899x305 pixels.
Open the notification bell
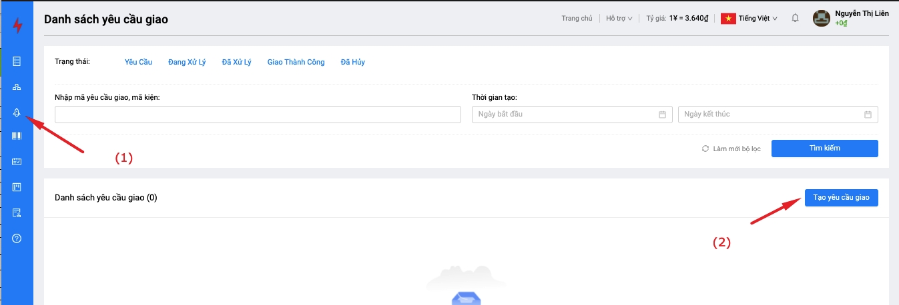pos(795,19)
